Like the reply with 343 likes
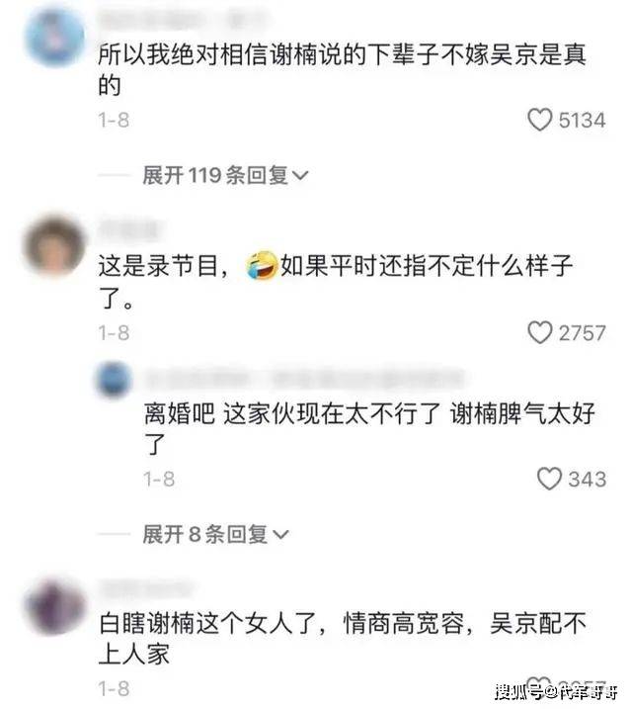The image size is (632, 709). (549, 479)
